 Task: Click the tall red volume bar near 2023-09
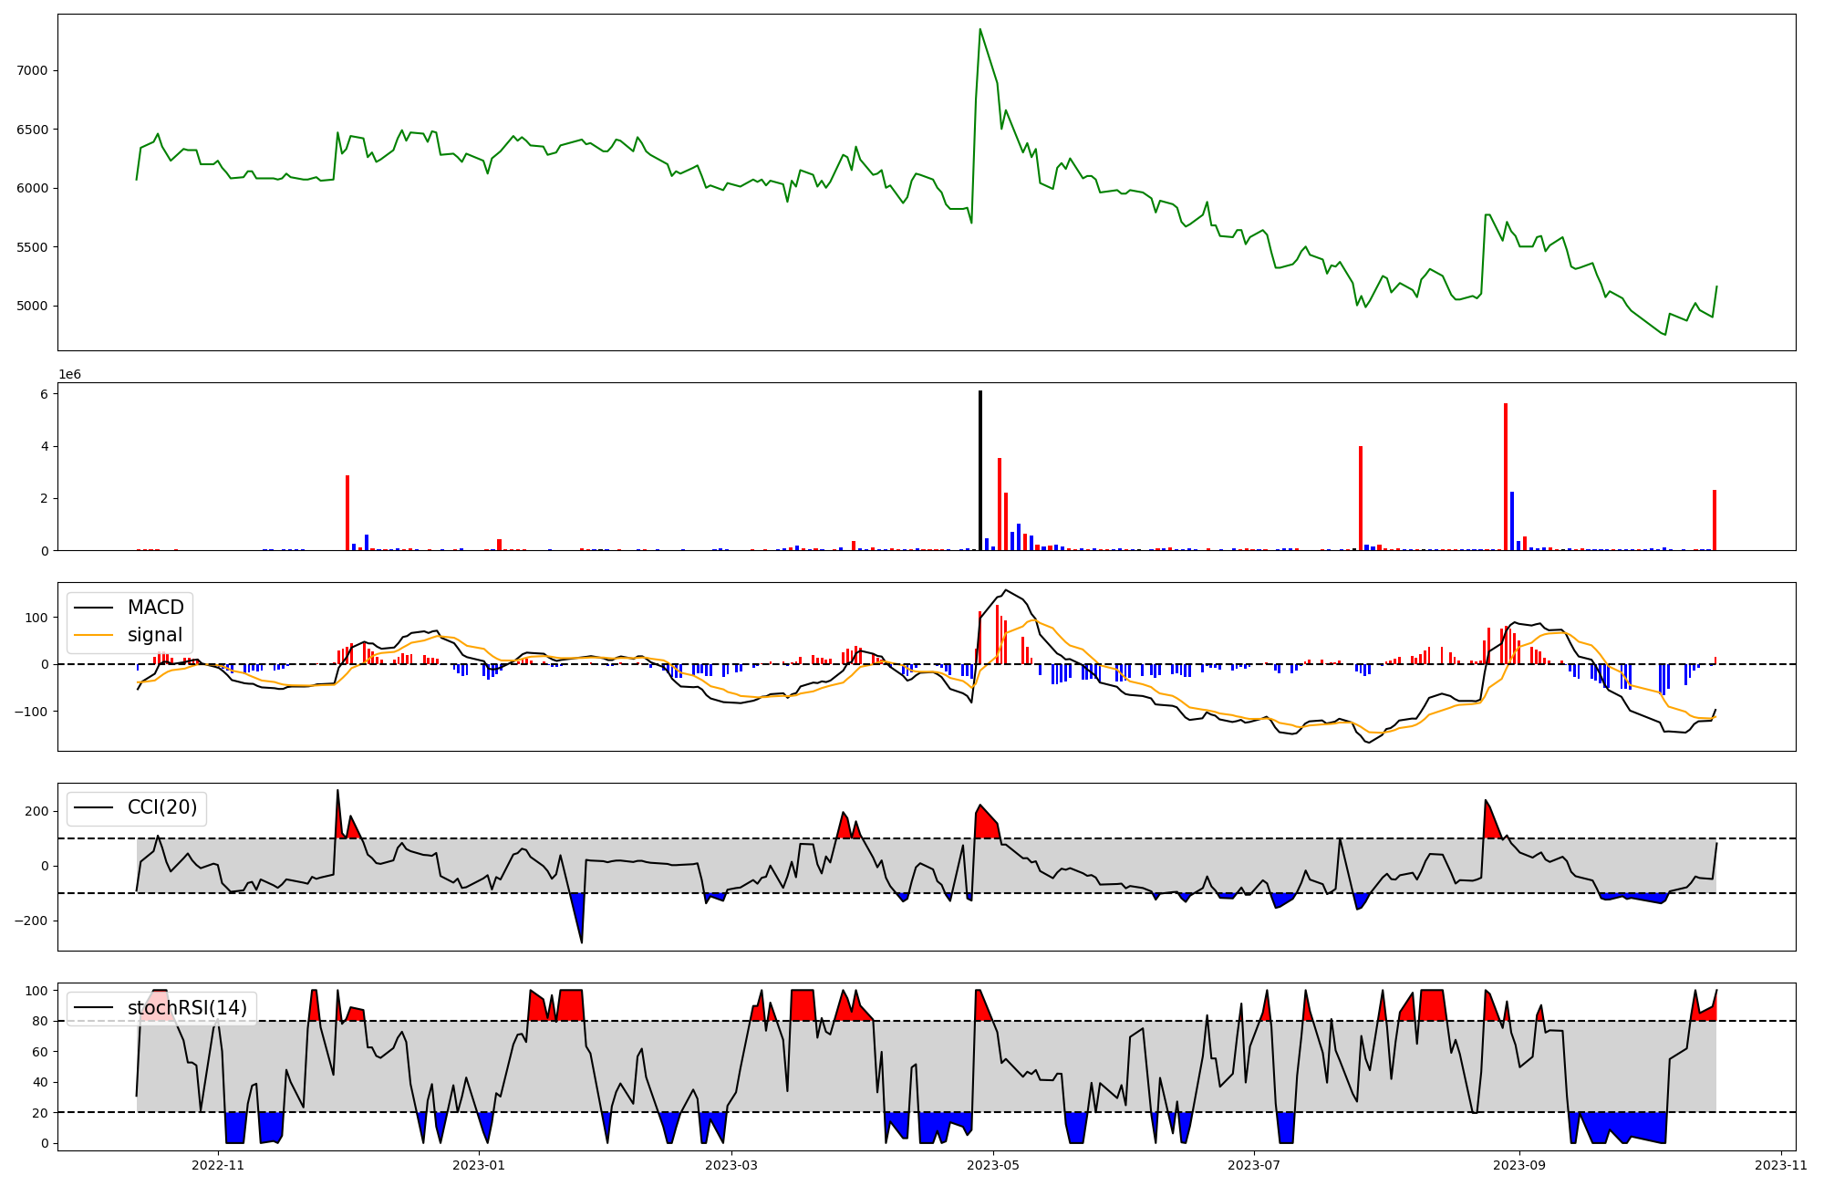(1506, 476)
